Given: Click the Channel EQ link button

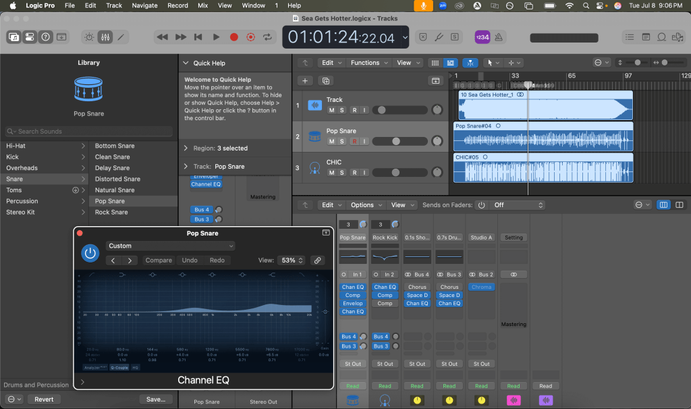Looking at the screenshot, I should 317,261.
